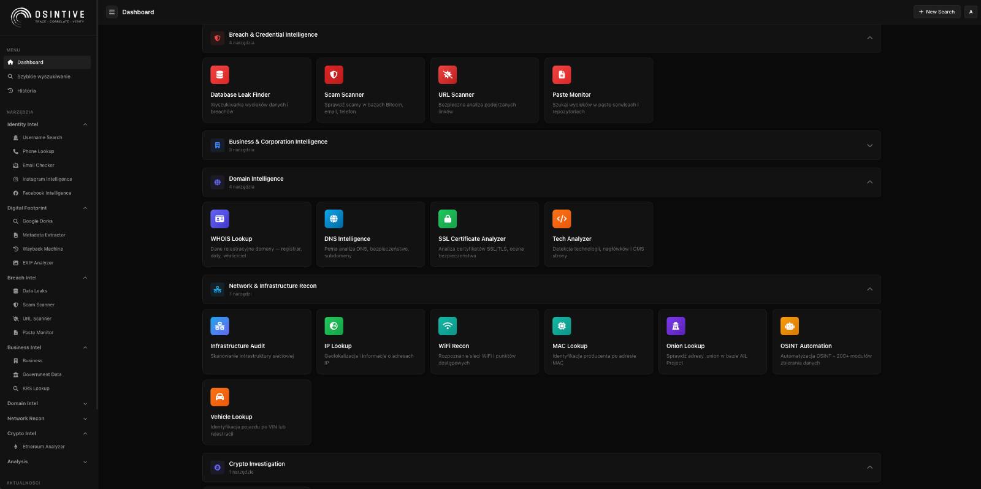Open the Vehicle Lookup car icon
The width and height of the screenshot is (981, 489).
[219, 397]
